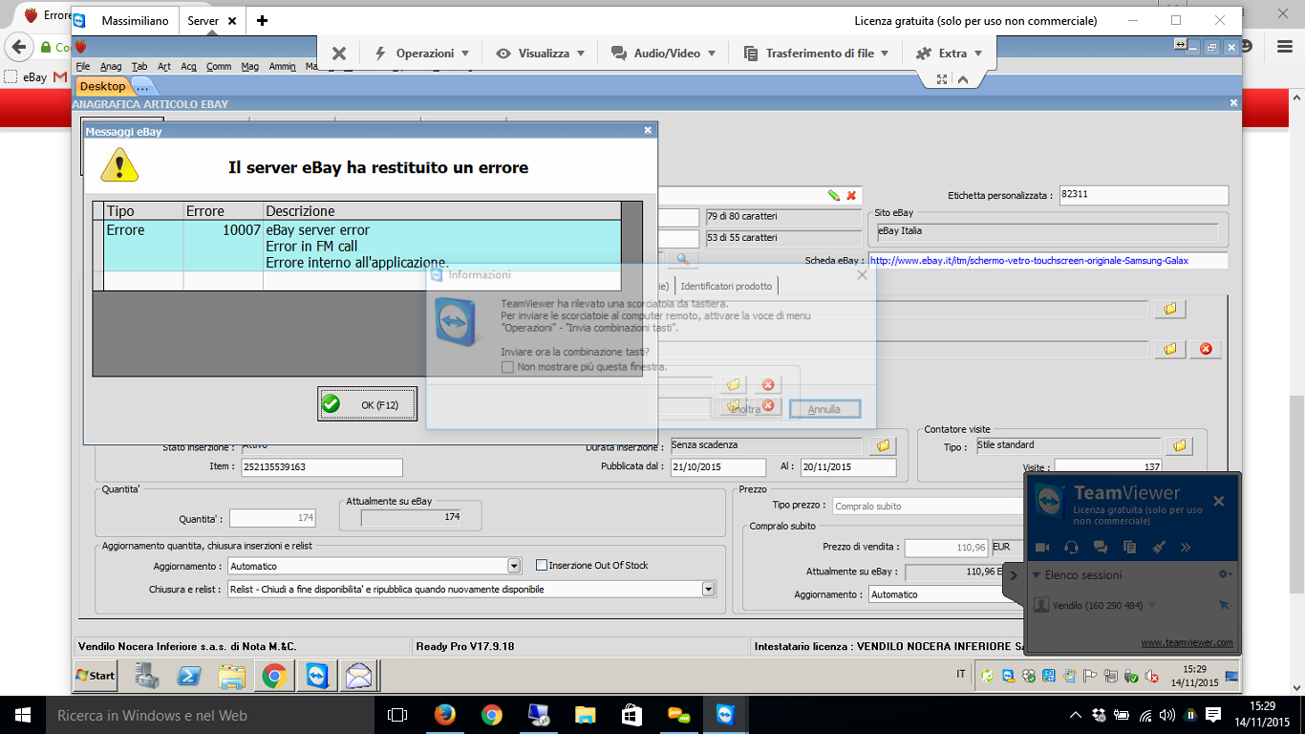Screen dimensions: 1305x734
Task: Open Acq menu in Ready Pro
Action: point(188,67)
